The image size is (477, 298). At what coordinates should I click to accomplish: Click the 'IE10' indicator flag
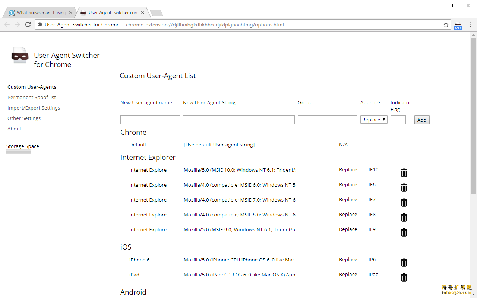[x=373, y=169]
